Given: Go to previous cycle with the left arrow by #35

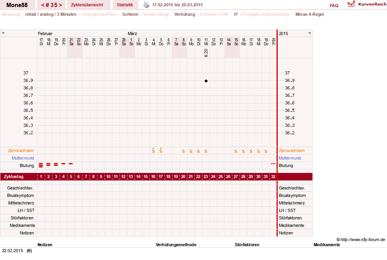Looking at the screenshot, I should (x=43, y=5).
